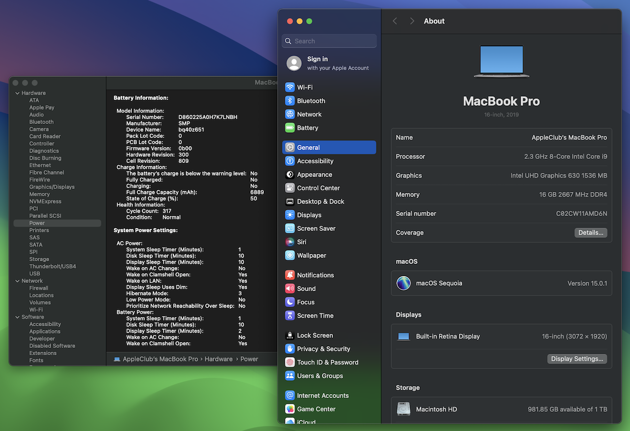
Task: Collapse the Hardware tree in System Information
Action: (17, 93)
